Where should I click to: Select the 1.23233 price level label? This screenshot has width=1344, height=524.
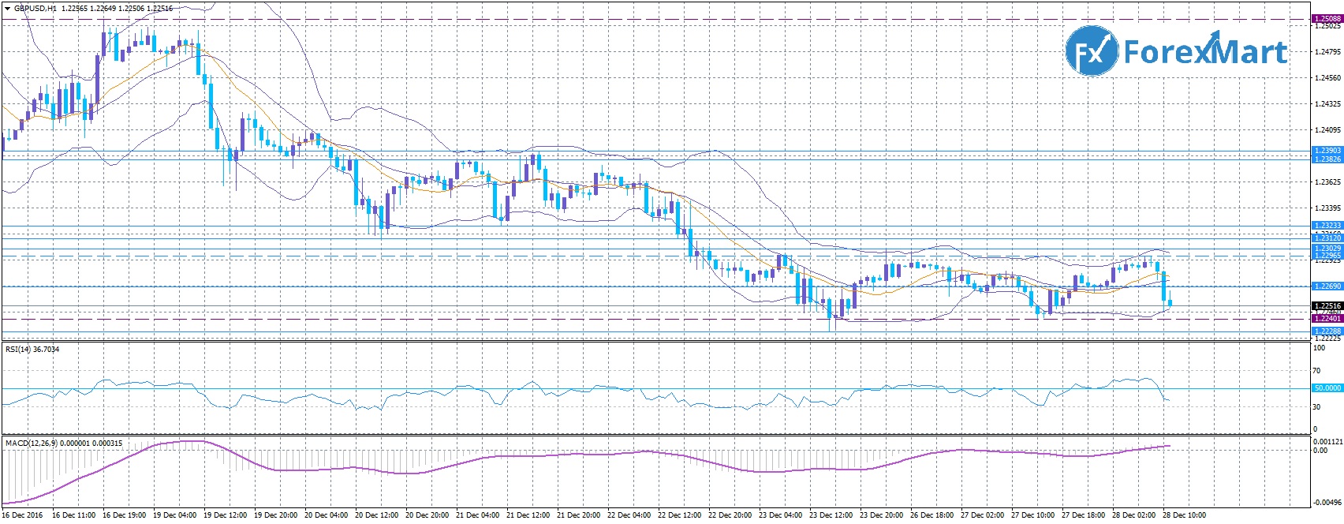pos(1326,226)
